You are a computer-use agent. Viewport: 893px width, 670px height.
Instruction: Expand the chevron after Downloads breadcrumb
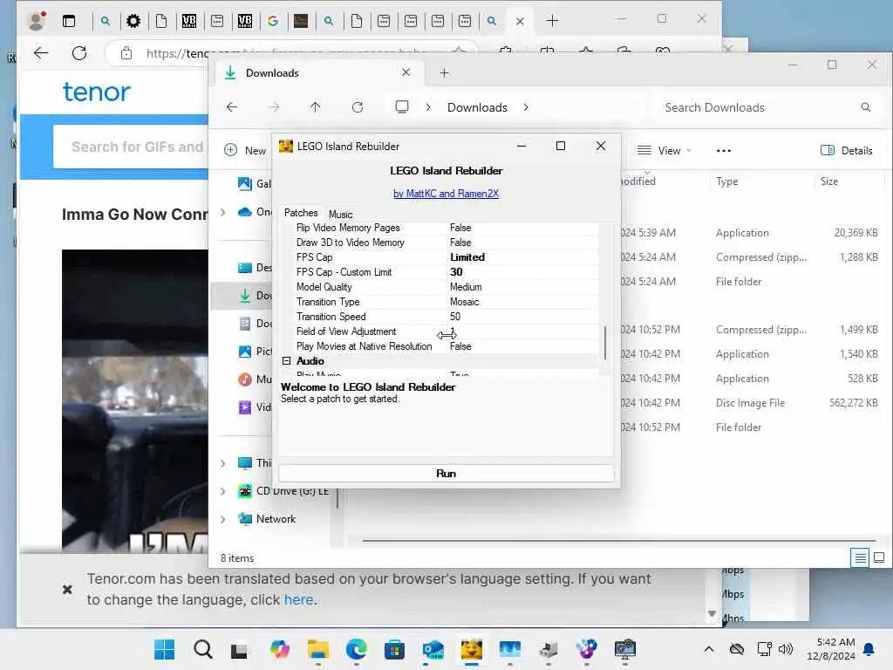526,107
